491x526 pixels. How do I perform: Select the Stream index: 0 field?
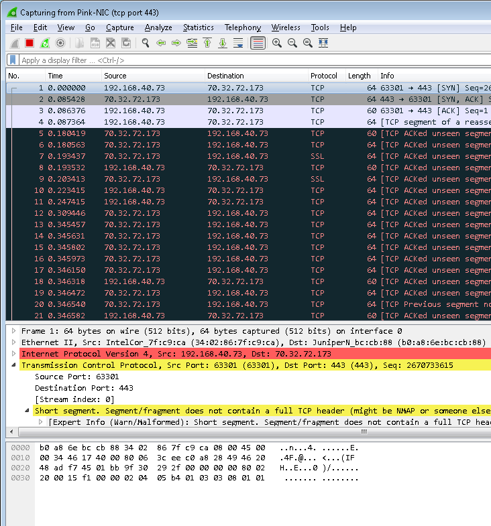click(x=74, y=399)
